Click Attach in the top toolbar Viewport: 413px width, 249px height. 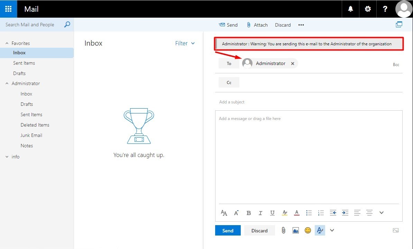257,25
